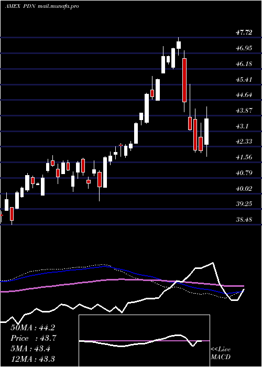Image resolution: width=262 pixels, height=367 pixels.
Task: Click the 40.79 price axis label
Action: pos(244,172)
